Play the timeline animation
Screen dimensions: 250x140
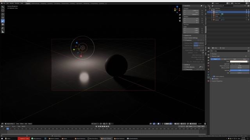pos(104,126)
